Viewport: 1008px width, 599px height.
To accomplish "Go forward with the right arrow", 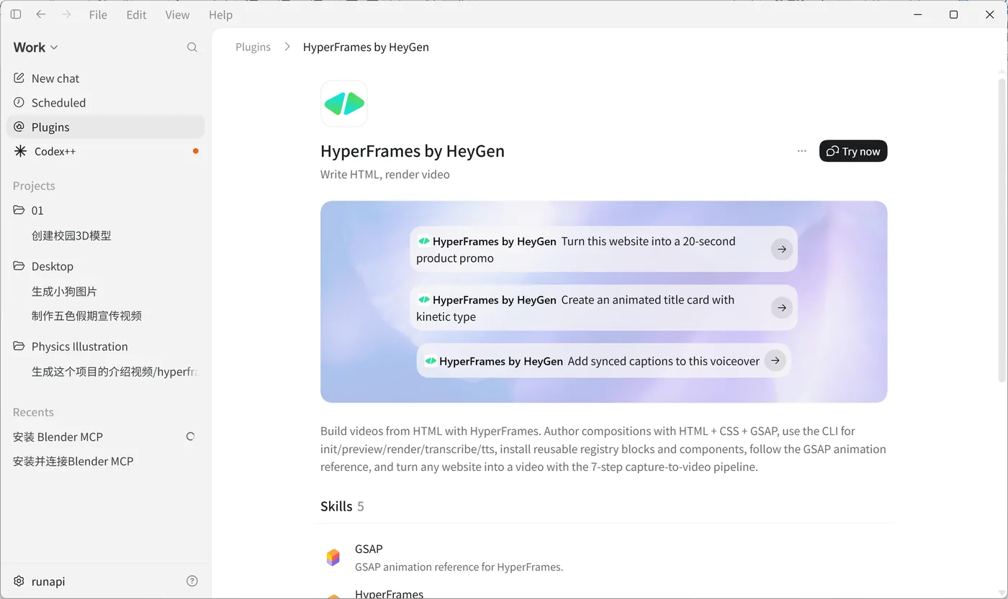I will tap(66, 14).
